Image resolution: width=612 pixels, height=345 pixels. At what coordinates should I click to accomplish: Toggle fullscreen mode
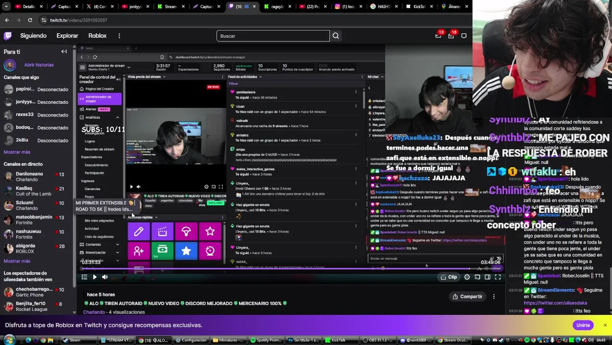[x=498, y=277]
